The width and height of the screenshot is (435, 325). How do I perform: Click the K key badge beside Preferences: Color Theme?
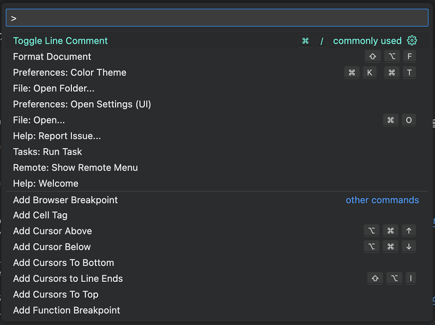(371, 72)
